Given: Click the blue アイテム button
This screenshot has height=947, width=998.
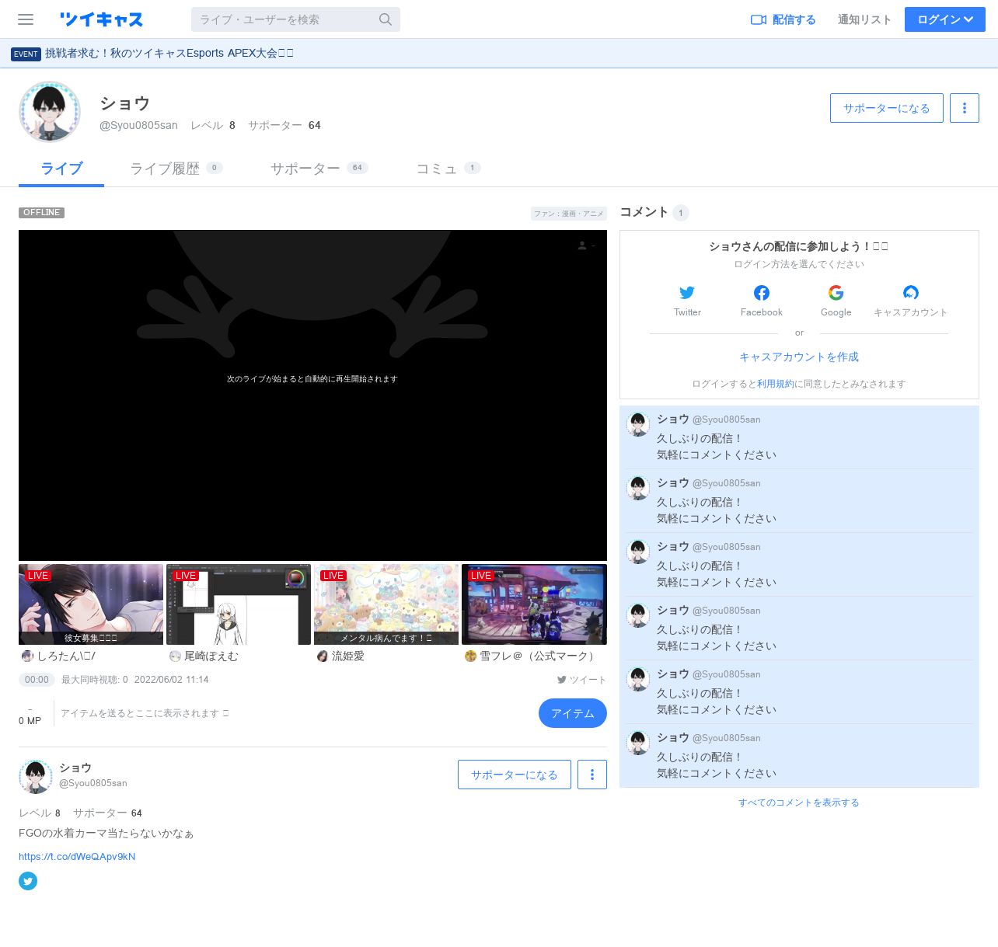Looking at the screenshot, I should pos(572,713).
